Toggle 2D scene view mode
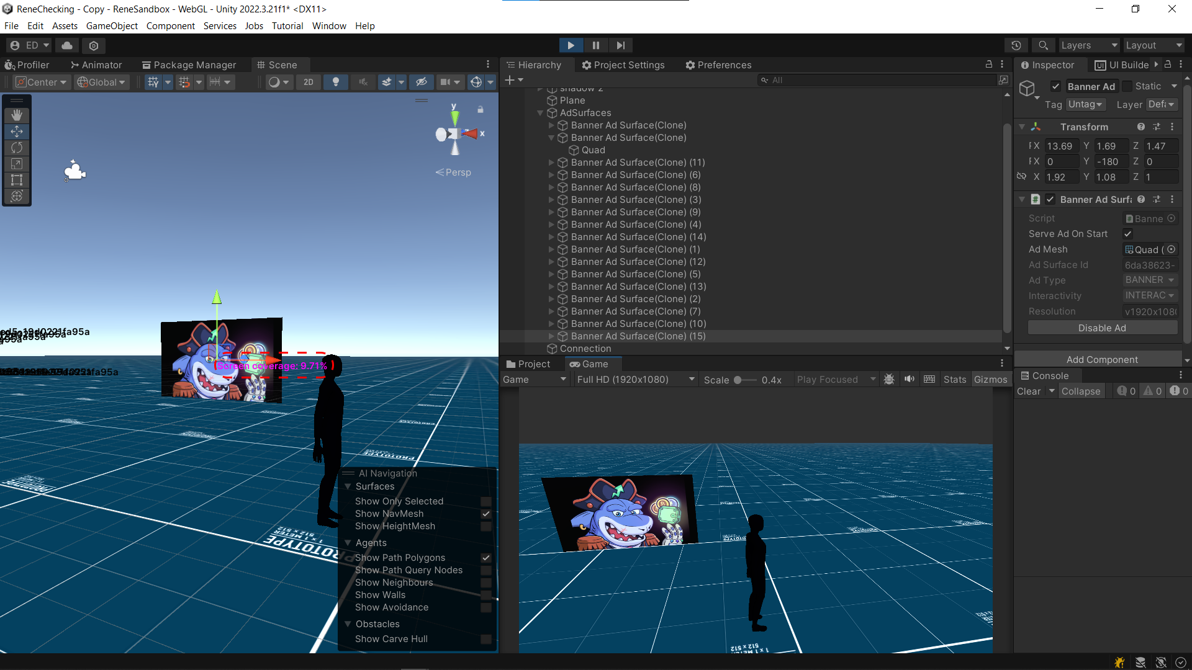 [x=309, y=82]
